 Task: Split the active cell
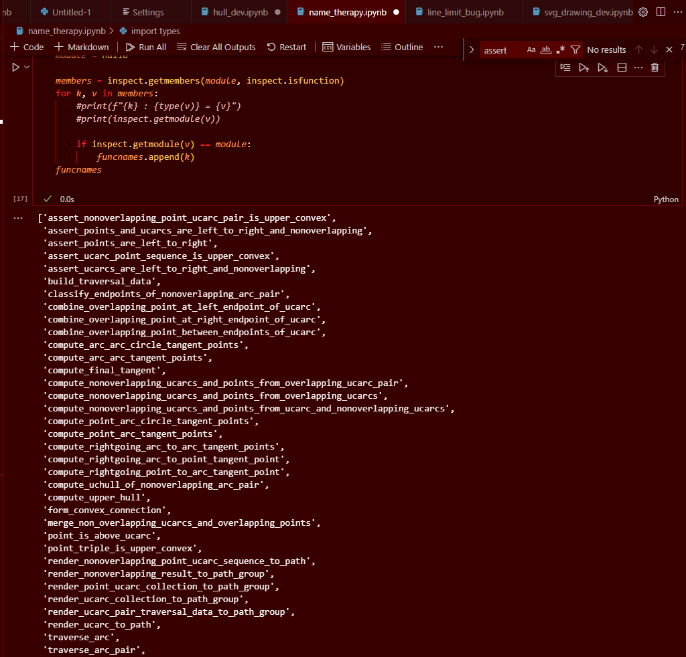coord(621,68)
